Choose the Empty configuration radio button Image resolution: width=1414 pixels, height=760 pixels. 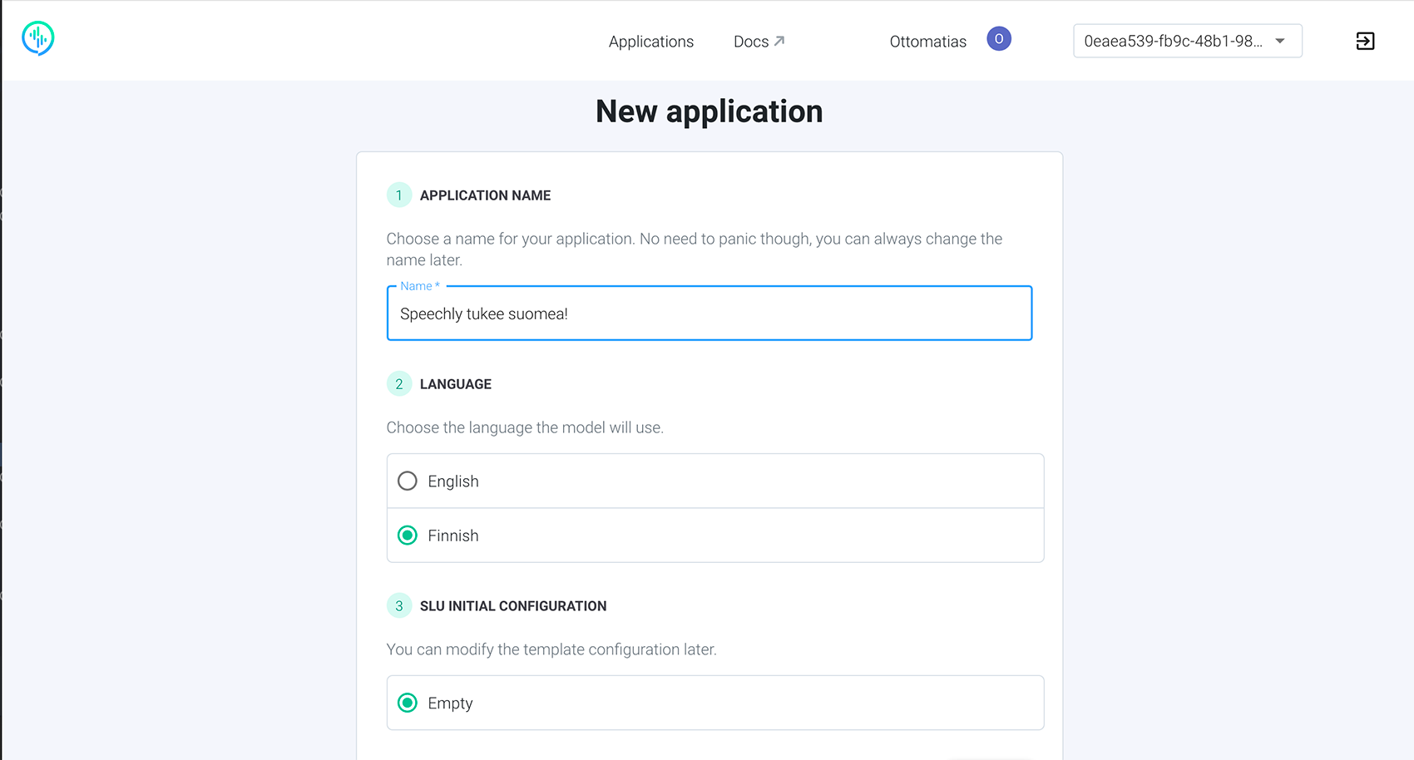(408, 703)
